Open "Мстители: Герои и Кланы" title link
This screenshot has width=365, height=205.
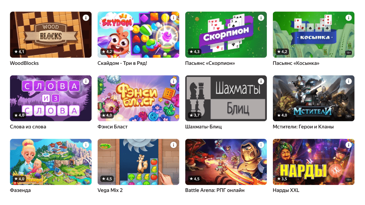point(303,127)
